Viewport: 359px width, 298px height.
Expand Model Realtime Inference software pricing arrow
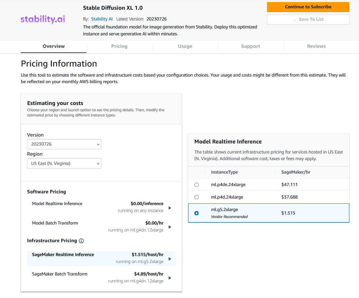pos(170,208)
